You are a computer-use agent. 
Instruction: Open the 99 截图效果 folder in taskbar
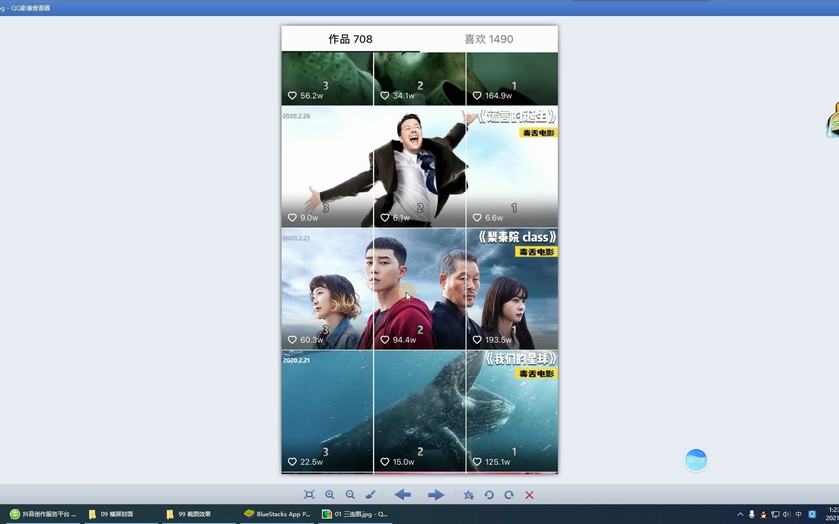pos(199,514)
